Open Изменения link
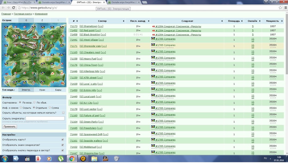 point(41,14)
